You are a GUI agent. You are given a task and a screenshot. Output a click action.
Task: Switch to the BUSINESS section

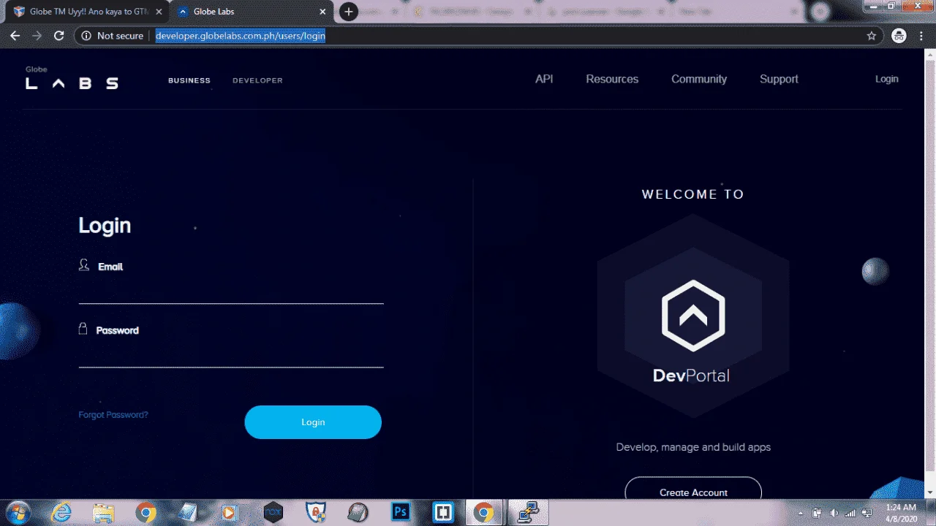tap(189, 80)
